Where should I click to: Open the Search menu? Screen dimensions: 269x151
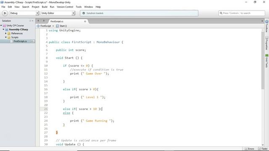click(x=26, y=7)
